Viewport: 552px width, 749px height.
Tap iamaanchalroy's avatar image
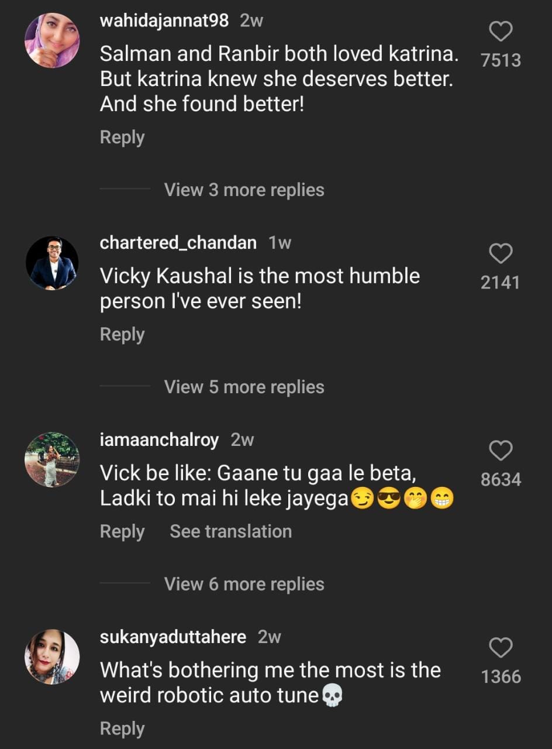coord(52,460)
